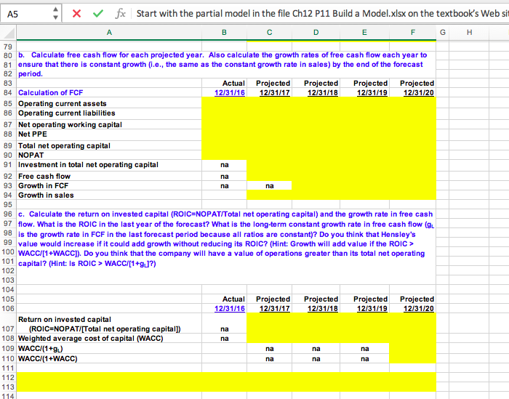Click 'Investment in total net operating capital' cell
The width and height of the screenshot is (509, 399).
click(109, 165)
